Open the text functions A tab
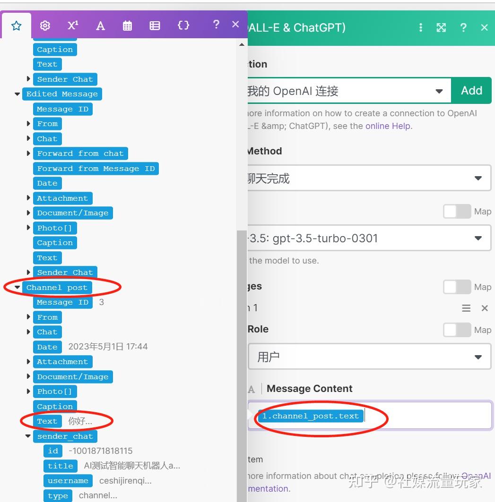The height and width of the screenshot is (502, 495). click(x=100, y=26)
